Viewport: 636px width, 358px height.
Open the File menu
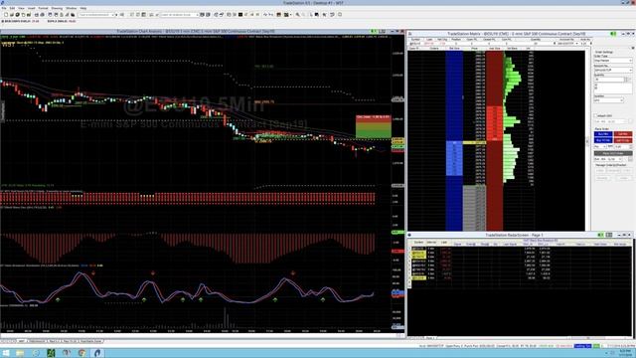pos(4,8)
